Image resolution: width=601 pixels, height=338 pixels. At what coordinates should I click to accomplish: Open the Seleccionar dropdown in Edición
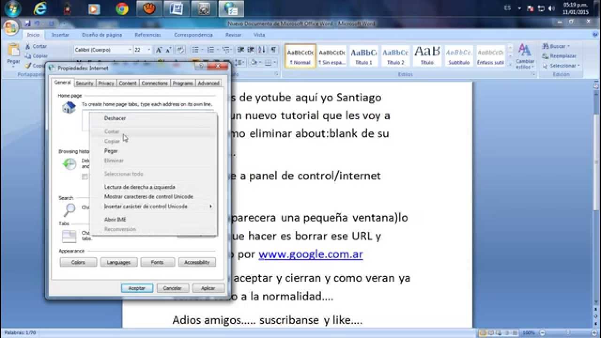click(x=579, y=66)
